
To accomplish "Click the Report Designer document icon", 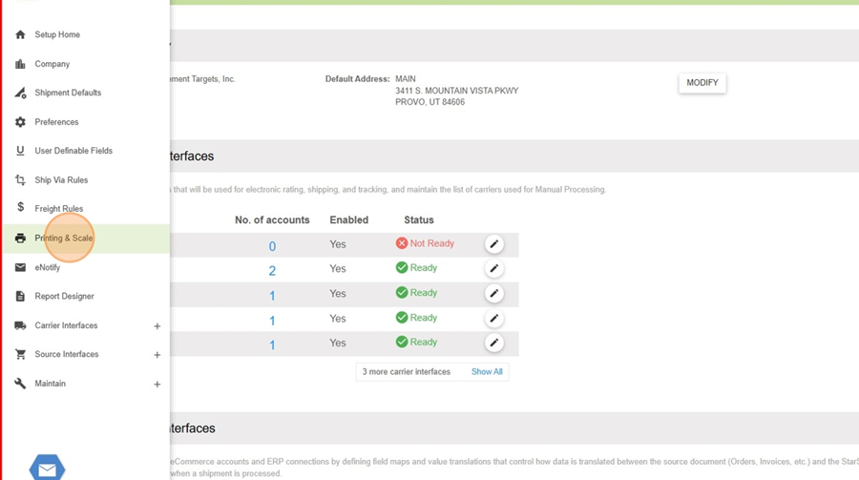I will pyautogui.click(x=20, y=296).
